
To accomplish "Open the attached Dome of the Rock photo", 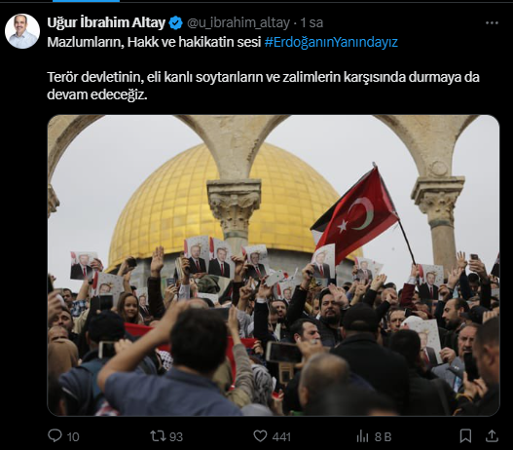I will (x=274, y=265).
